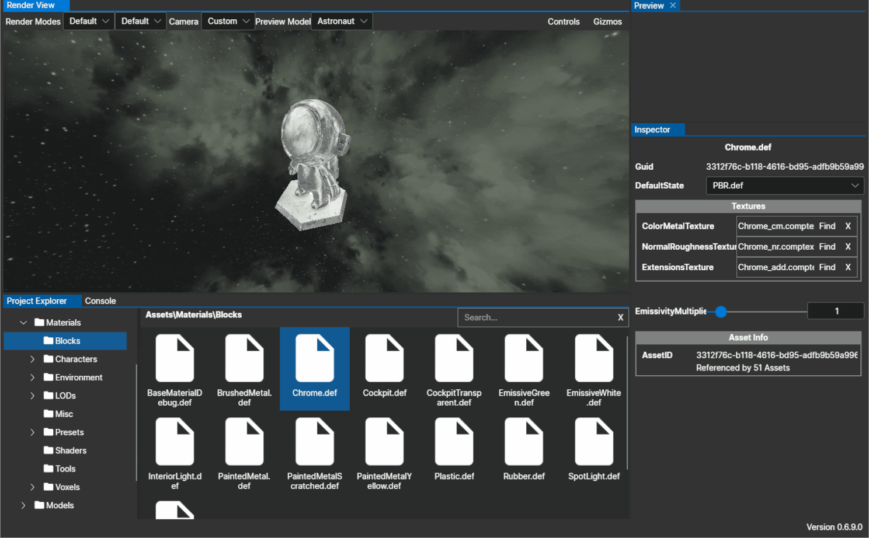
Task: Click the Chrome_cm.comptex texture field
Action: tap(776, 226)
